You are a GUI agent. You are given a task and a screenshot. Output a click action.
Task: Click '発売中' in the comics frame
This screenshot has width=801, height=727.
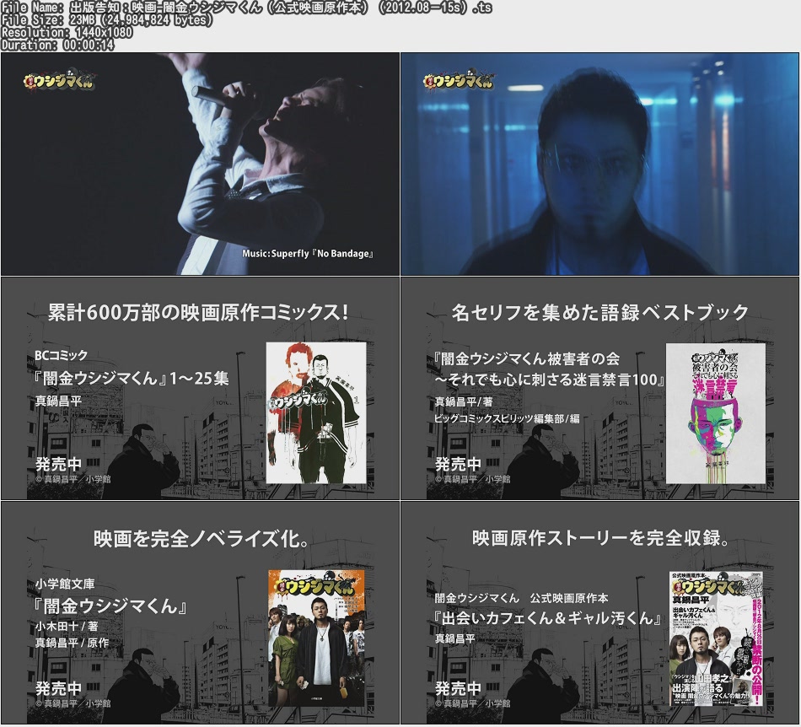click(x=59, y=464)
